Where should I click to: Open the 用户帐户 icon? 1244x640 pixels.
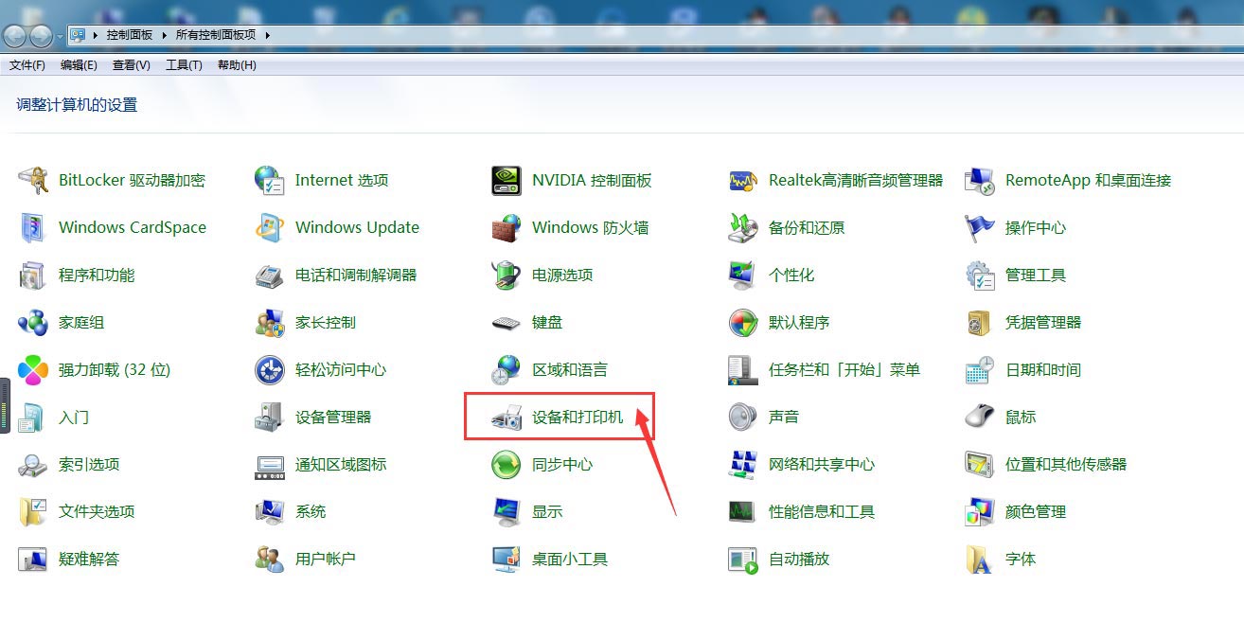[x=270, y=559]
